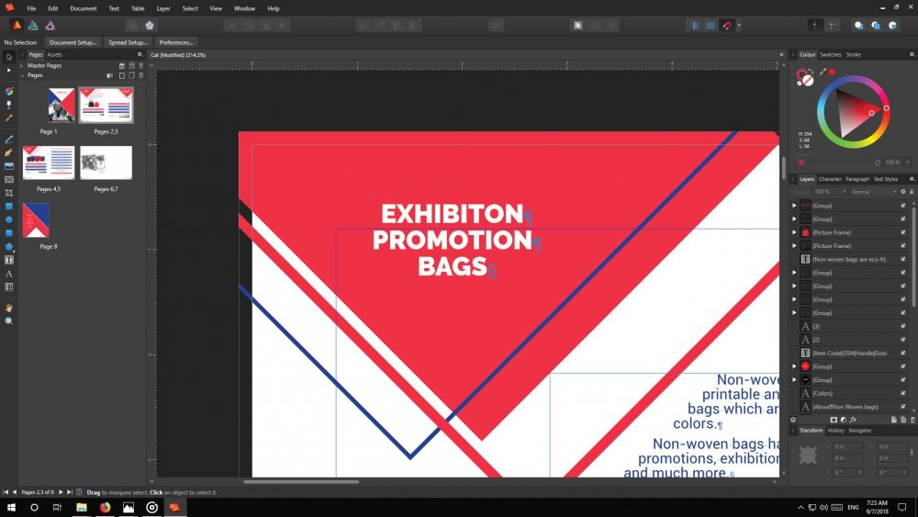Image resolution: width=918 pixels, height=517 pixels.
Task: Select the View (hand) tool
Action: [x=9, y=308]
